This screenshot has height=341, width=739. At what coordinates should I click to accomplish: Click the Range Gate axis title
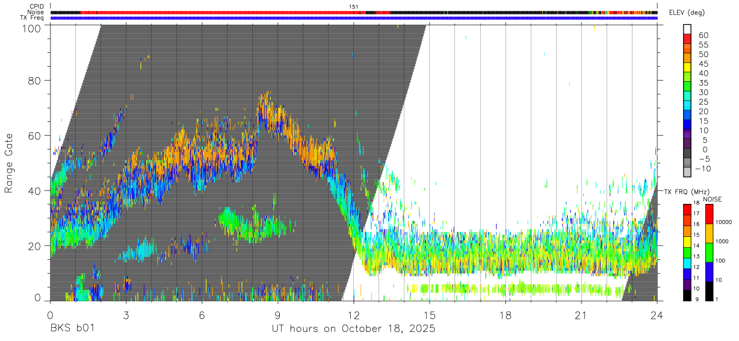(x=9, y=163)
